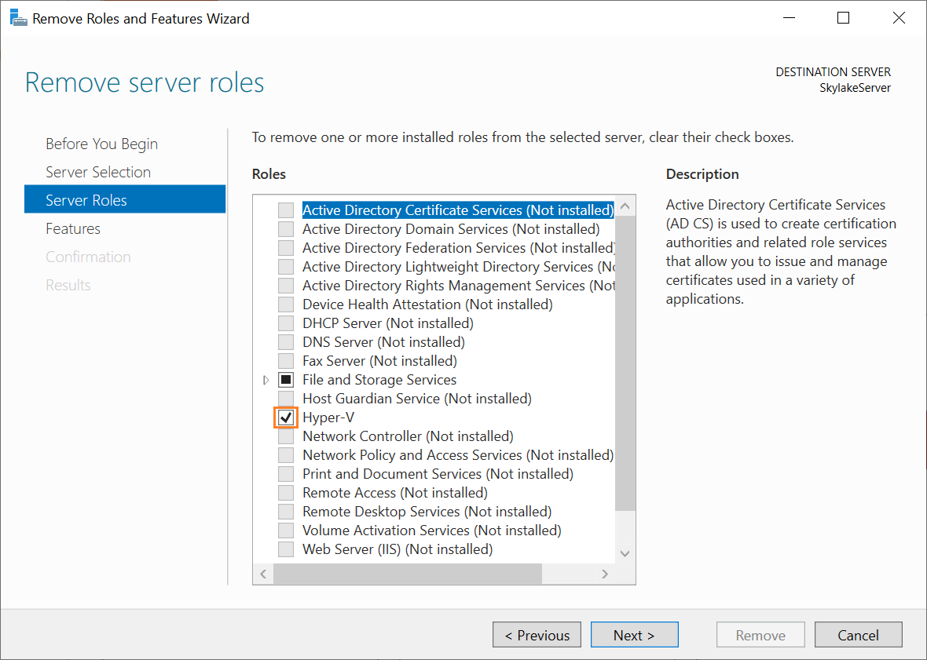Image resolution: width=927 pixels, height=660 pixels.
Task: Click the DHCP Server checkbox
Action: [286, 323]
